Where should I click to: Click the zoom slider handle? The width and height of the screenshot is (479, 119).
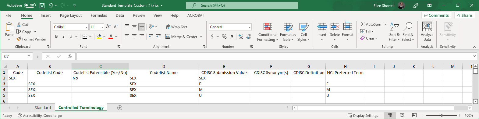coord(442,115)
